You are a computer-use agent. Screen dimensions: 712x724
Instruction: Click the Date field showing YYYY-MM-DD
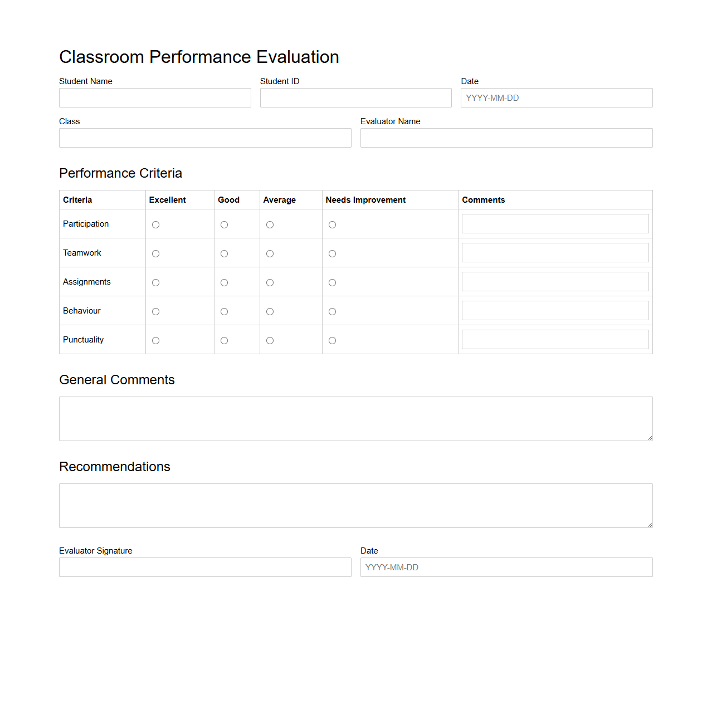point(556,97)
